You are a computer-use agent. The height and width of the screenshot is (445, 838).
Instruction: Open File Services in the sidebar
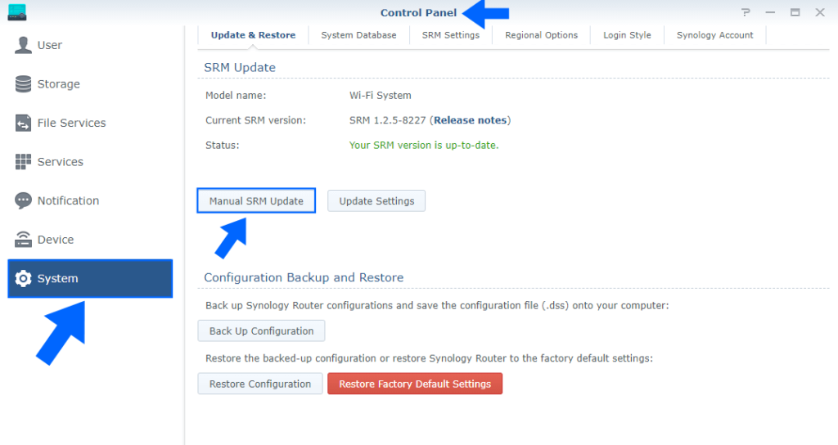click(90, 123)
